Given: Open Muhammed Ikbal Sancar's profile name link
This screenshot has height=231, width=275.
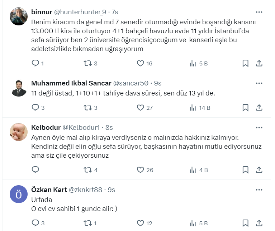Looking at the screenshot, I should tap(71, 83).
